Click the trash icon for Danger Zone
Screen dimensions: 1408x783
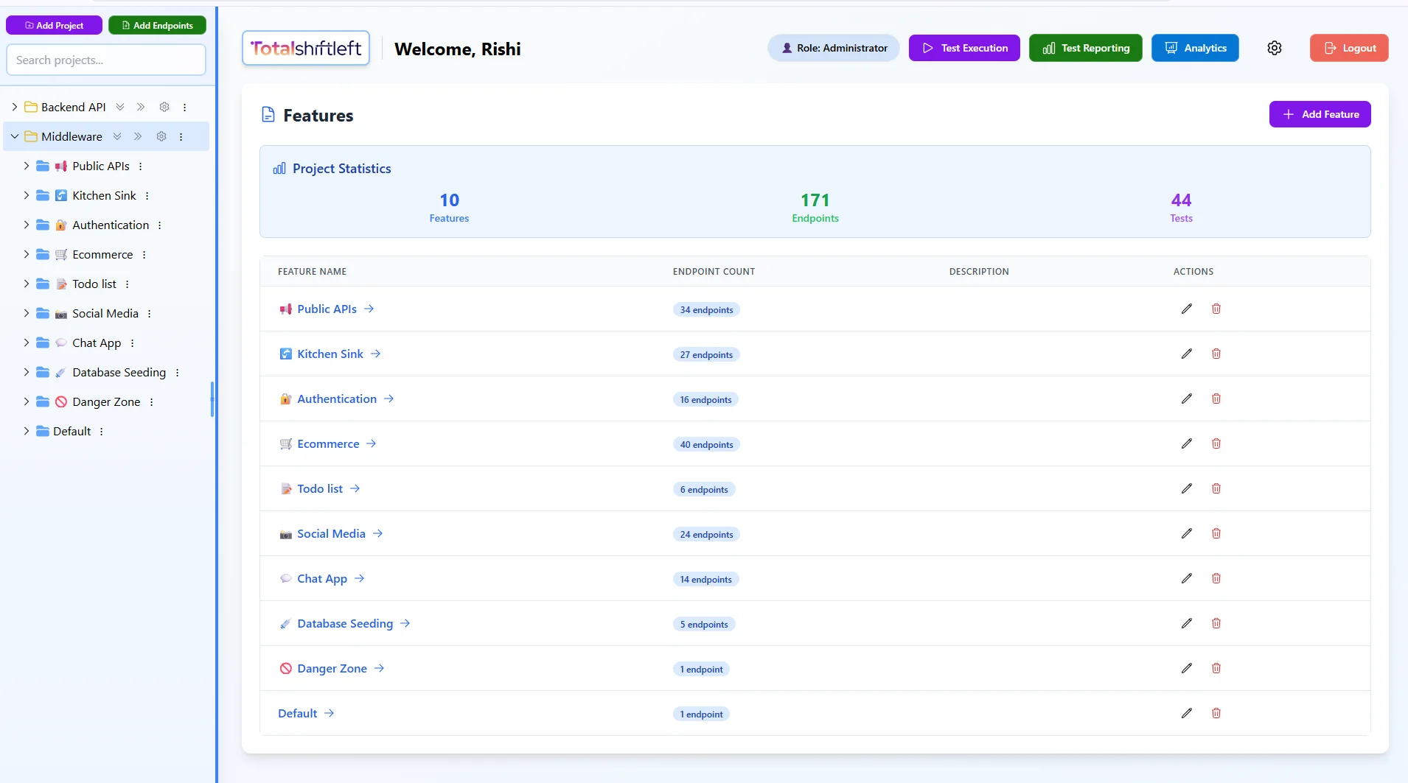pos(1216,668)
